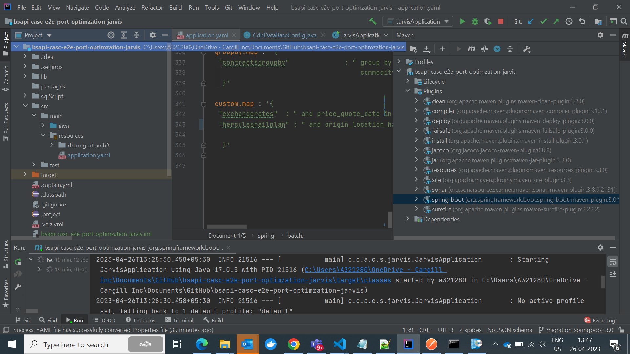Viewport: 630px width, 354px height.
Task: Expand the spring-boot plugin node
Action: pos(416,199)
